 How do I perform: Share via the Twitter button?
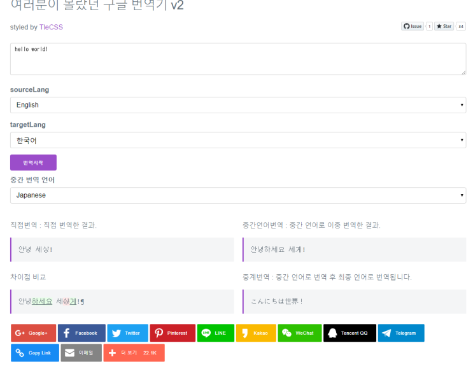coord(127,333)
